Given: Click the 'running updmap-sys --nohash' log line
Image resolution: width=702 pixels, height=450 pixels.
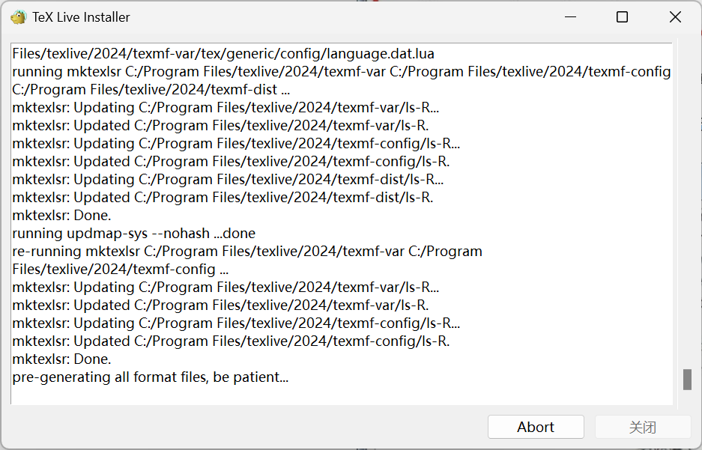Looking at the screenshot, I should point(133,234).
